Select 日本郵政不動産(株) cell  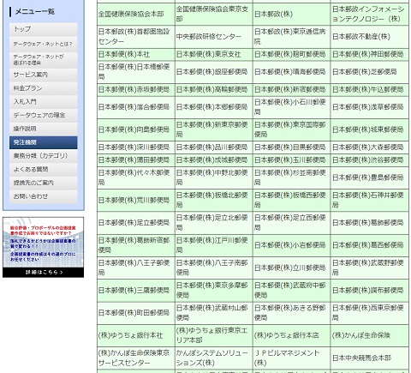tap(370, 37)
